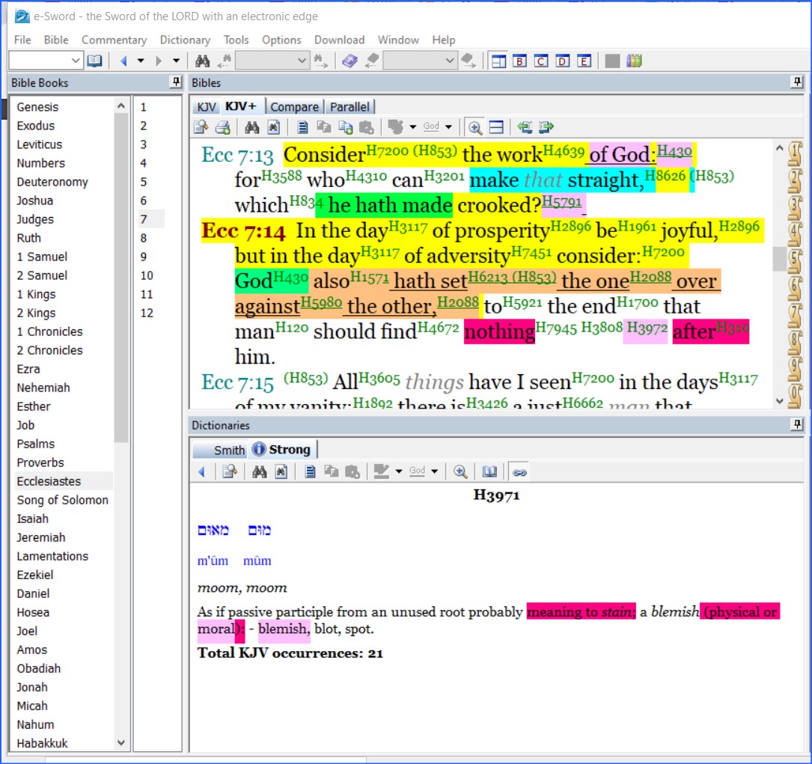This screenshot has width=812, height=764.
Task: Click the Copy icon in the Bibles toolbar
Action: tap(323, 127)
